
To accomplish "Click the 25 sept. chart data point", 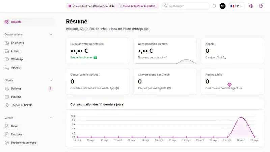I will [x=227, y=137].
